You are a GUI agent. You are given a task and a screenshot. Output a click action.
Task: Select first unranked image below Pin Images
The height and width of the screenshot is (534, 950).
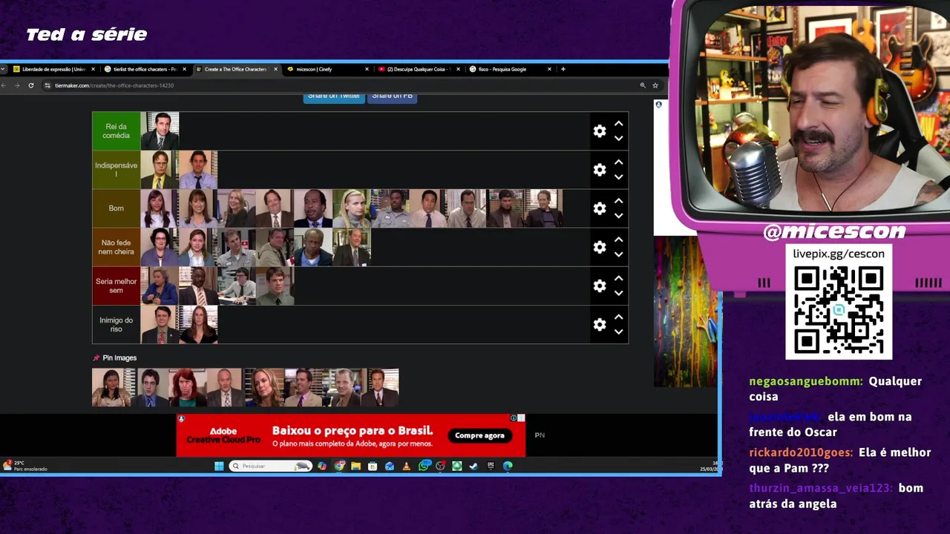point(111,387)
